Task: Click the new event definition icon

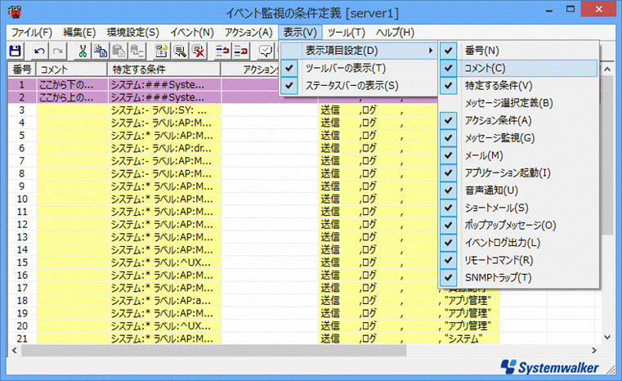Action: (161, 52)
